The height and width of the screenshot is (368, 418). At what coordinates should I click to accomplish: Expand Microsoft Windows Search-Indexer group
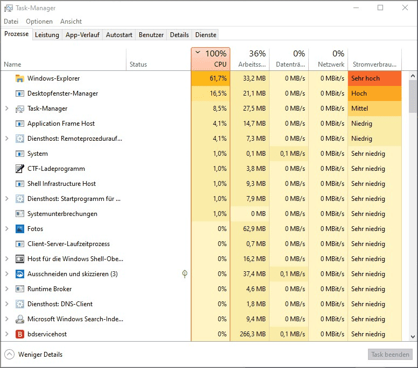[x=7, y=319]
